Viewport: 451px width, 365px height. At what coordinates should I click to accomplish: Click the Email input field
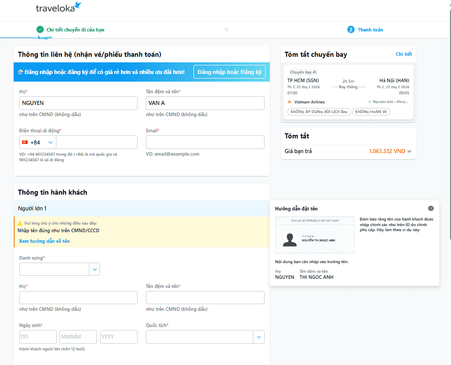[x=205, y=142]
